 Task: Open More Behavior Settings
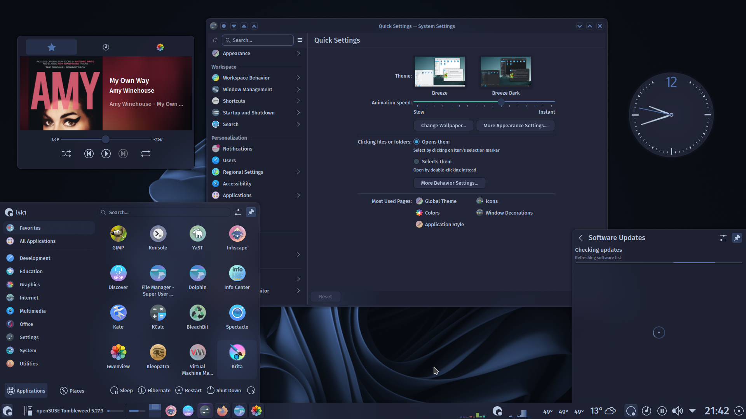(450, 183)
